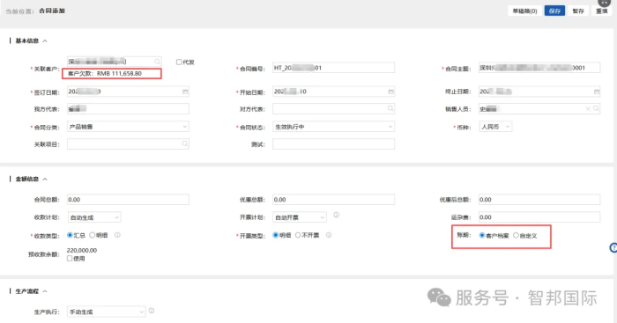Click the search icon in 销售人员 field
This screenshot has height=323, width=617.
[596, 109]
